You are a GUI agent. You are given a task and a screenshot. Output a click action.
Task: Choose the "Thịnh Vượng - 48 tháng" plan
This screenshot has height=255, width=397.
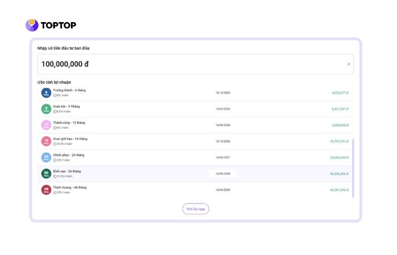point(70,187)
